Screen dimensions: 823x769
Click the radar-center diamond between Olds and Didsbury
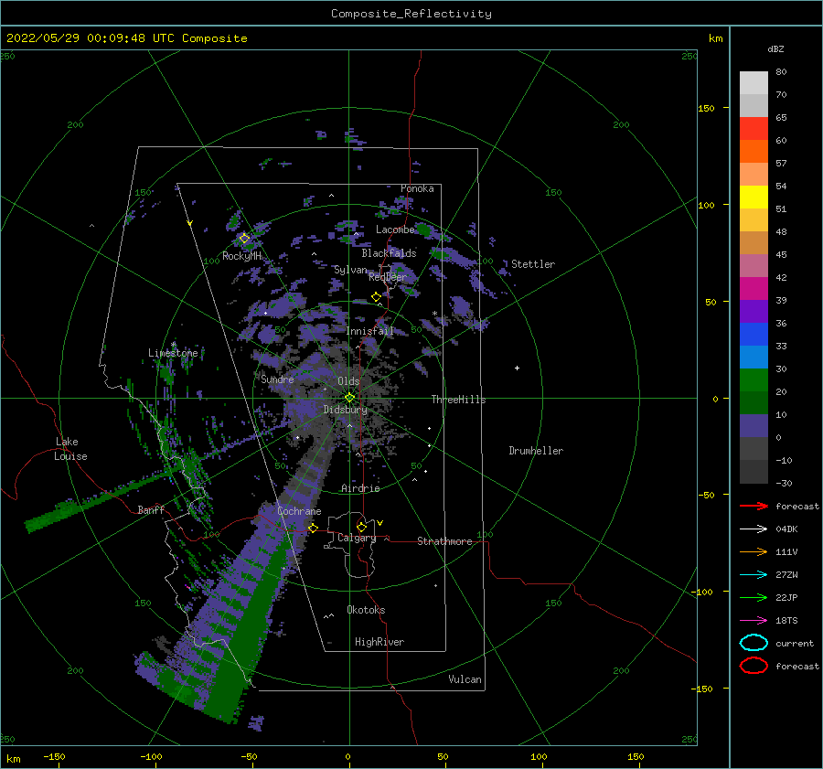[x=349, y=398]
